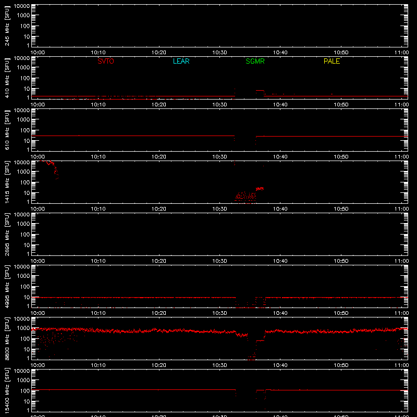Click the 100 y-axis value on 610 MHz panel
The width and height of the screenshot is (417, 417).
coord(26,130)
